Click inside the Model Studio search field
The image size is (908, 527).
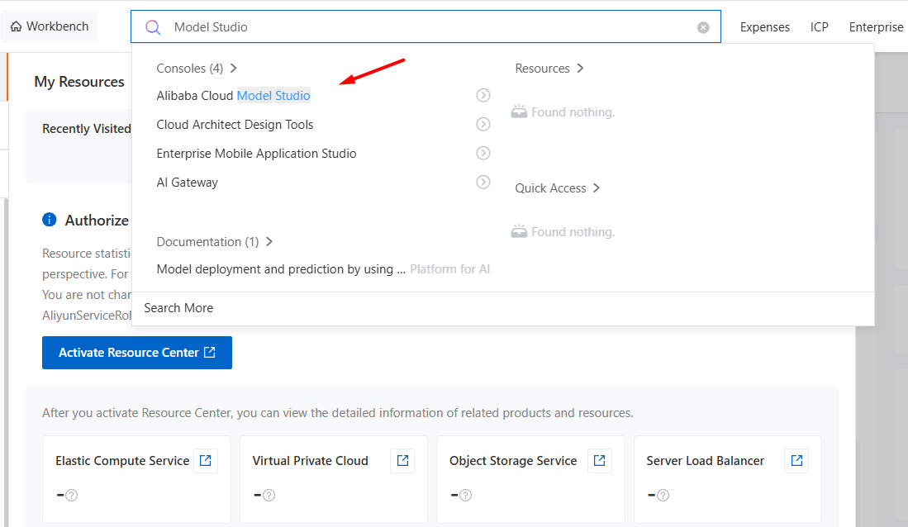click(x=413, y=27)
